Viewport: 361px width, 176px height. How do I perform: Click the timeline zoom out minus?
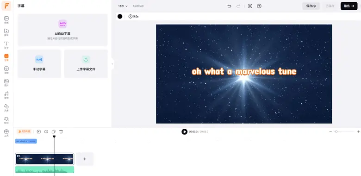pyautogui.click(x=330, y=132)
